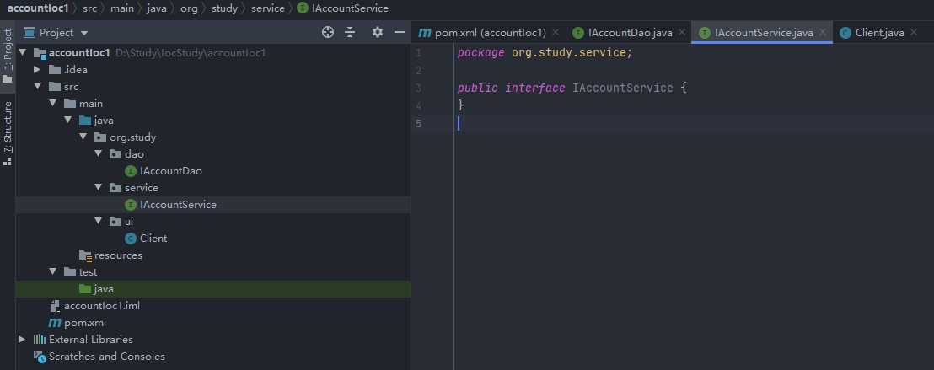Expand the .idea folder arrow
This screenshot has height=370, width=934.
click(38, 70)
